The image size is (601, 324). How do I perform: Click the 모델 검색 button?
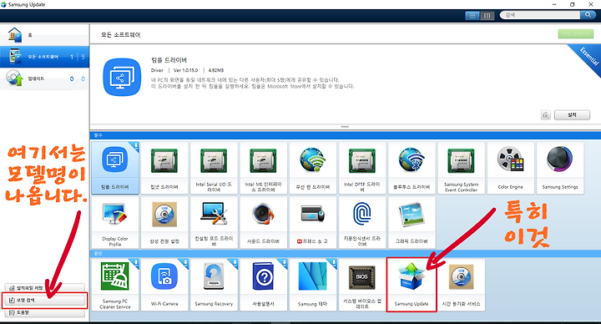click(x=45, y=301)
